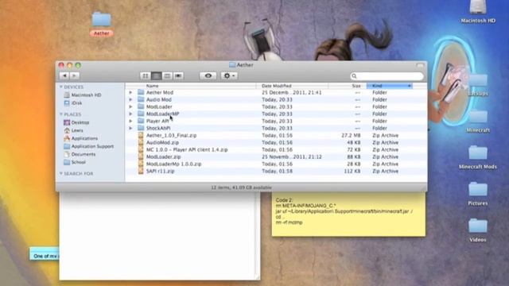Click the status bar items count
Image resolution: width=509 pixels, height=286 pixels.
pos(242,187)
